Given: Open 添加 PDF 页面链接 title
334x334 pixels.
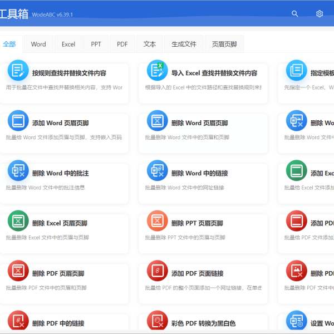Looking at the screenshot, I should 197,273.
